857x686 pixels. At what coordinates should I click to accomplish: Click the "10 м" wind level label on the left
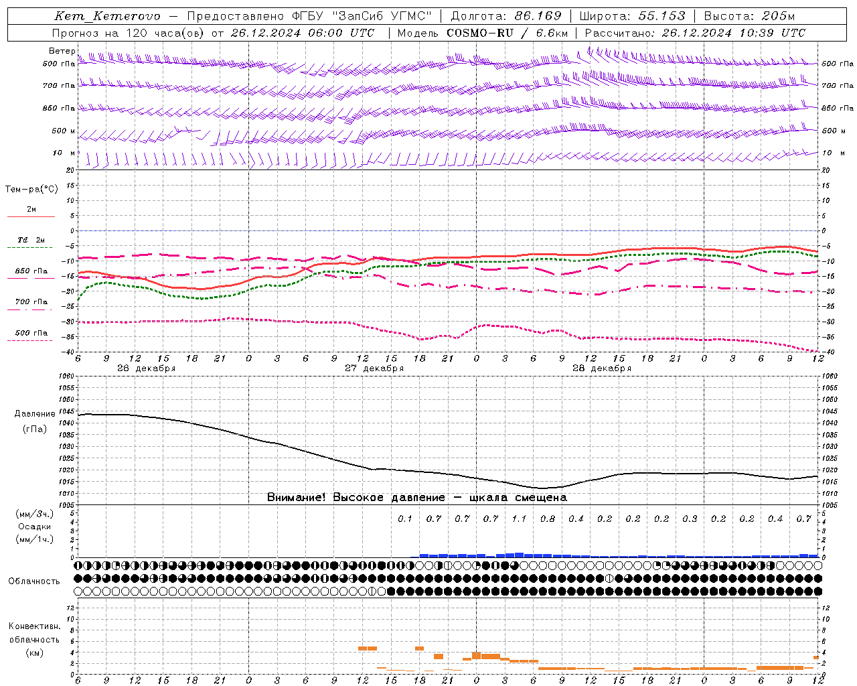coord(64,153)
